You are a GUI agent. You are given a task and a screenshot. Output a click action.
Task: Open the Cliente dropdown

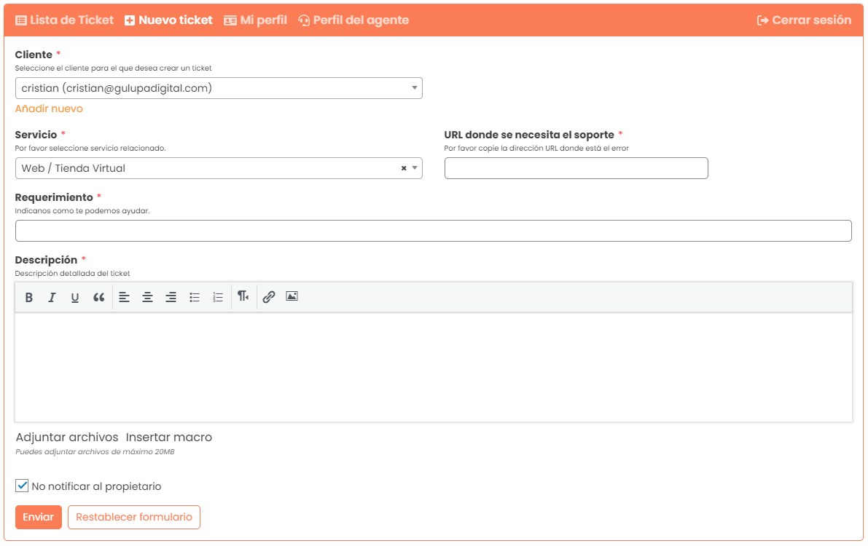pyautogui.click(x=219, y=88)
